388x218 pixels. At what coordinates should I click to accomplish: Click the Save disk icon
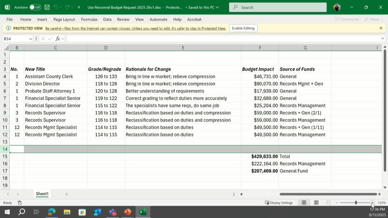coord(47,7)
